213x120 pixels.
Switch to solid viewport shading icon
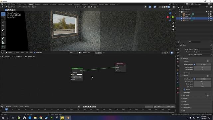[x=165, y=7]
